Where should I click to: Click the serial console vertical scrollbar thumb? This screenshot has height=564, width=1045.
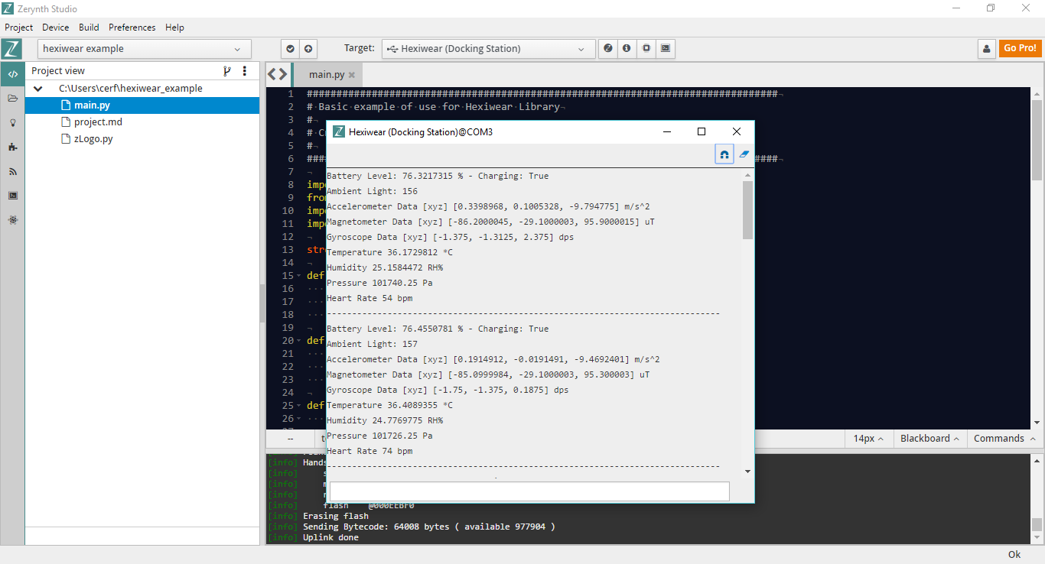click(x=747, y=210)
